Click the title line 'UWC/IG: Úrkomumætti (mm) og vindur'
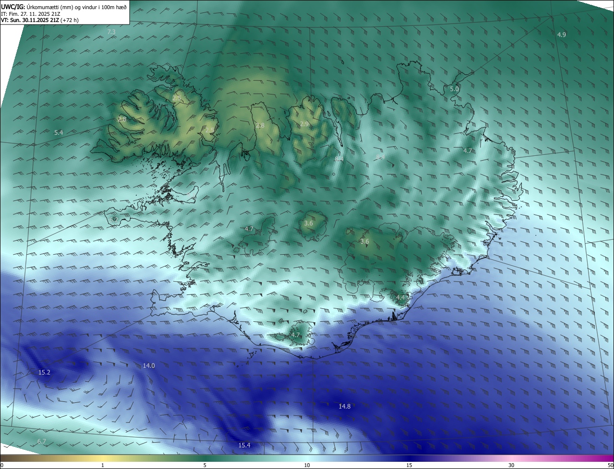The height and width of the screenshot is (469, 614). (64, 7)
